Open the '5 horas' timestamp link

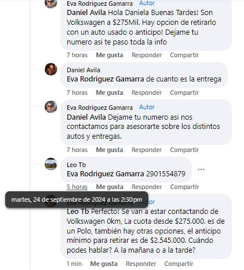77,187
